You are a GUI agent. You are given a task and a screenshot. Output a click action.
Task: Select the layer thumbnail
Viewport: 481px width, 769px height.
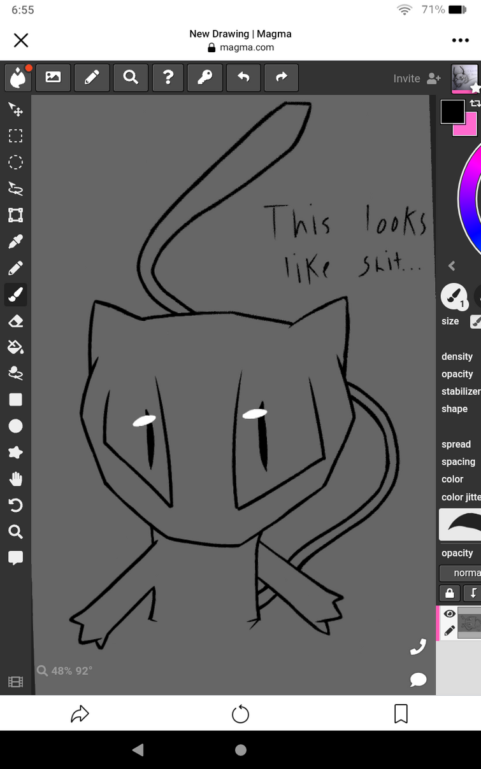(470, 623)
